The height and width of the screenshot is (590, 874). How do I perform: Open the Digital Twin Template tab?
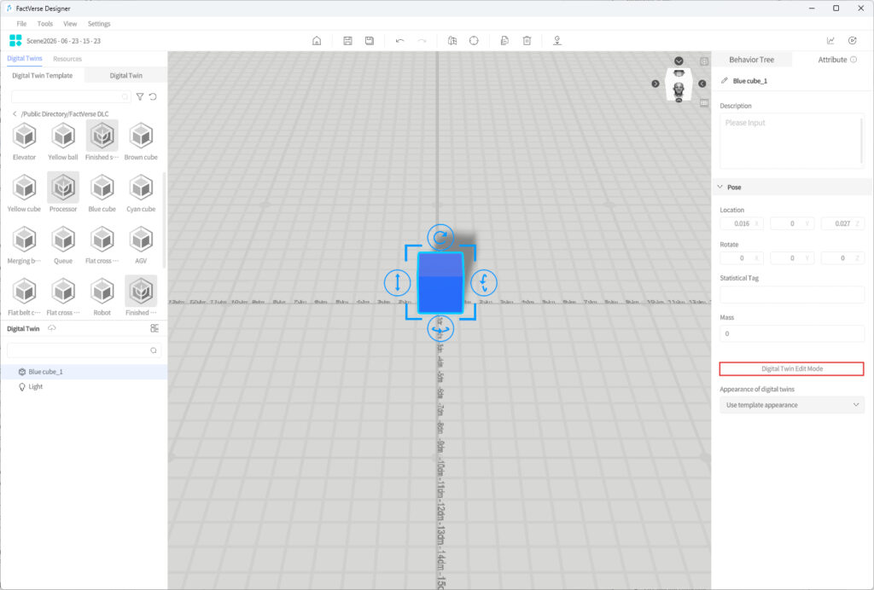click(x=43, y=75)
